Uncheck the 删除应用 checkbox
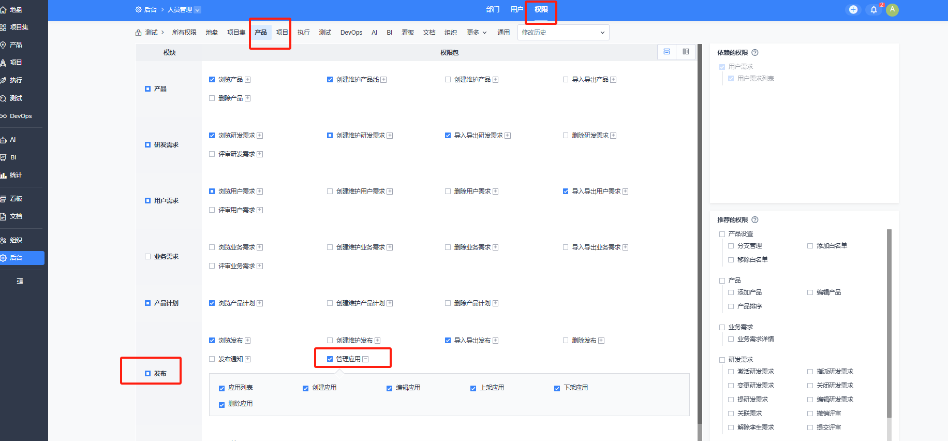 221,404
